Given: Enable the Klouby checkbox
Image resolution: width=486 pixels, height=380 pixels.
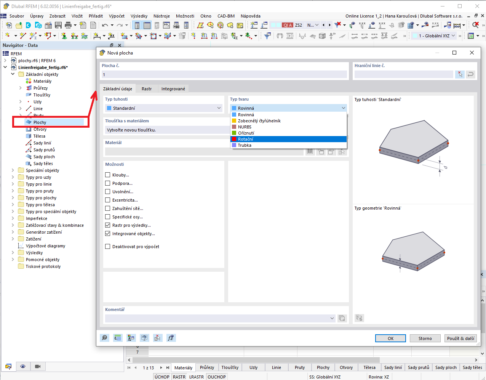Looking at the screenshot, I should [x=108, y=175].
